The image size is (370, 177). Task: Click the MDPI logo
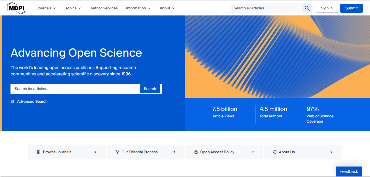pyautogui.click(x=17, y=8)
